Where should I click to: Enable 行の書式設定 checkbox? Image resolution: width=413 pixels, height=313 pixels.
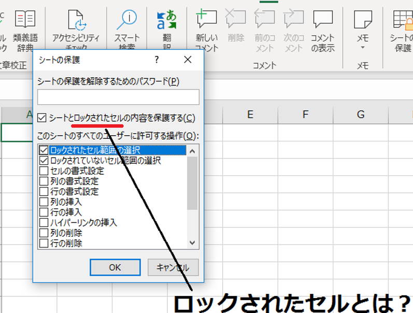tap(44, 192)
